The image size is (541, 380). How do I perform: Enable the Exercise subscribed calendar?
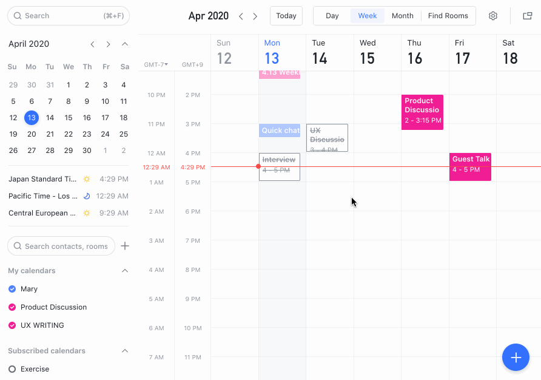[12, 369]
